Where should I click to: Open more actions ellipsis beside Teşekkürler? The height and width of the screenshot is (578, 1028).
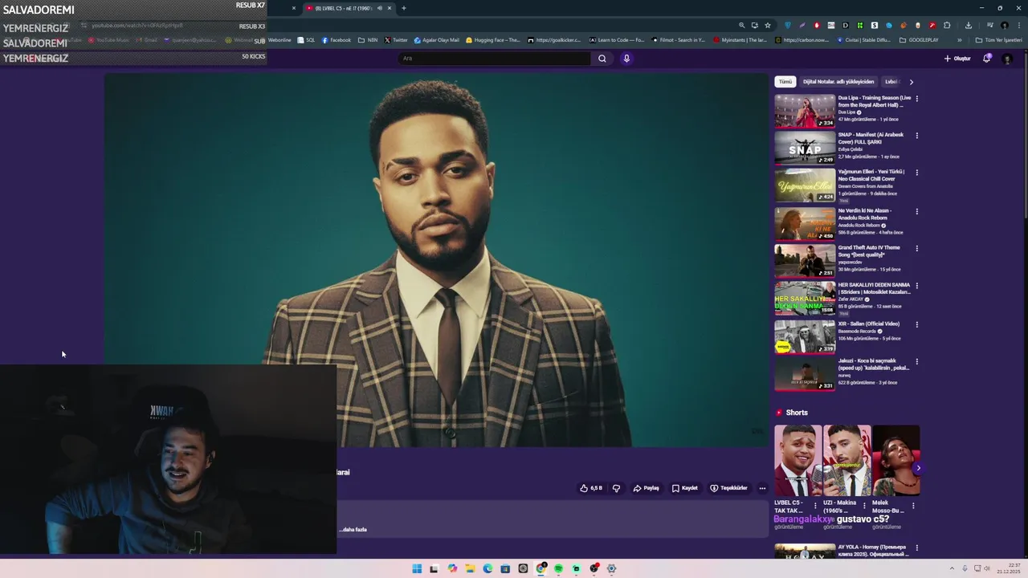coord(762,488)
